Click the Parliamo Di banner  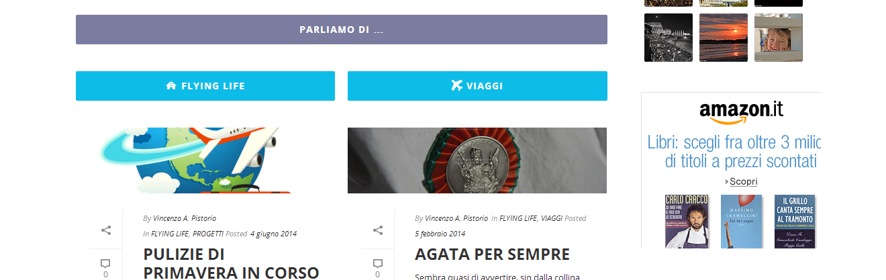tap(342, 30)
